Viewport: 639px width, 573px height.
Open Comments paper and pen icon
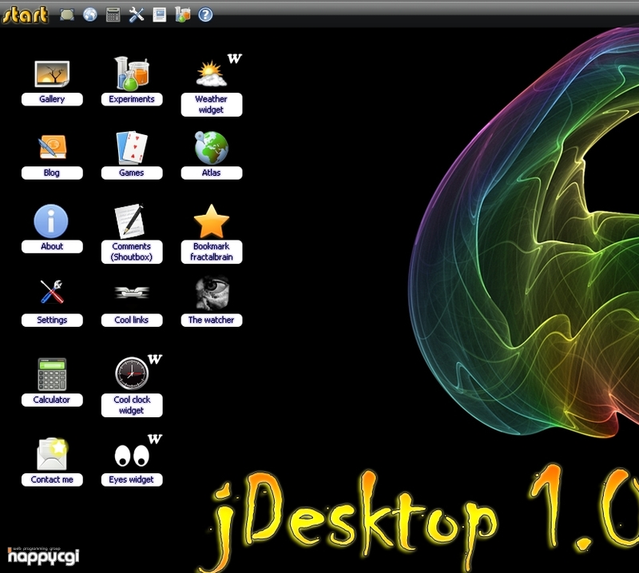pos(129,221)
